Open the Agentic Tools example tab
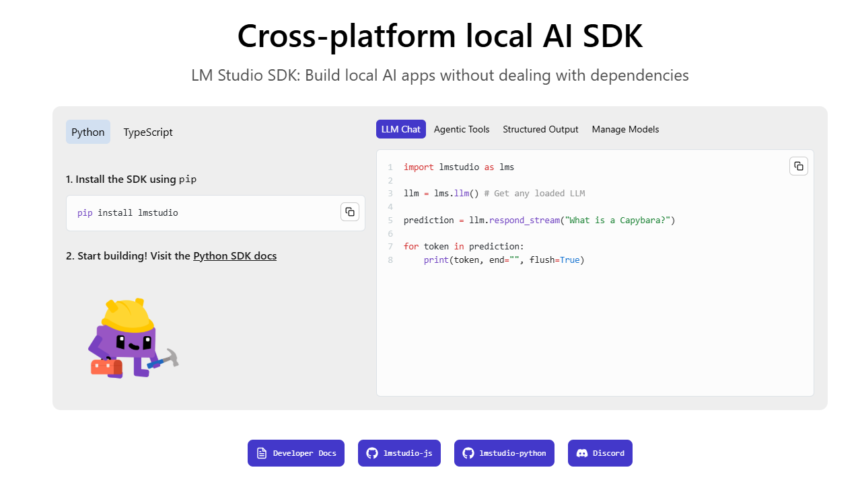Viewport: 858px width, 478px height. [x=462, y=129]
